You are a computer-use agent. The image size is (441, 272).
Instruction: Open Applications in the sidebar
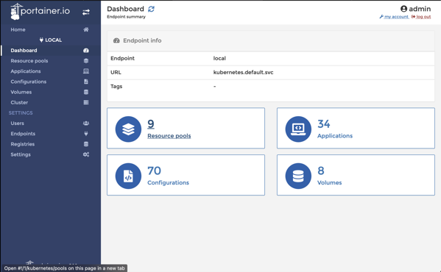click(x=26, y=71)
